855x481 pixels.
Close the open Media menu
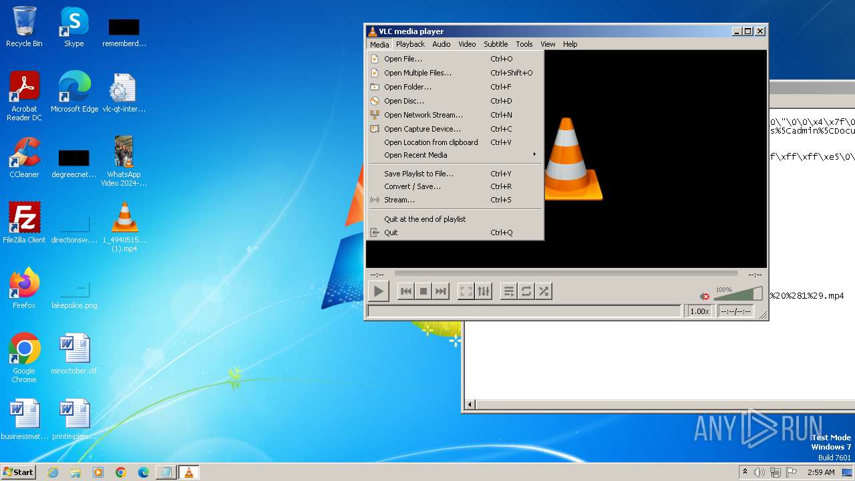(x=379, y=44)
